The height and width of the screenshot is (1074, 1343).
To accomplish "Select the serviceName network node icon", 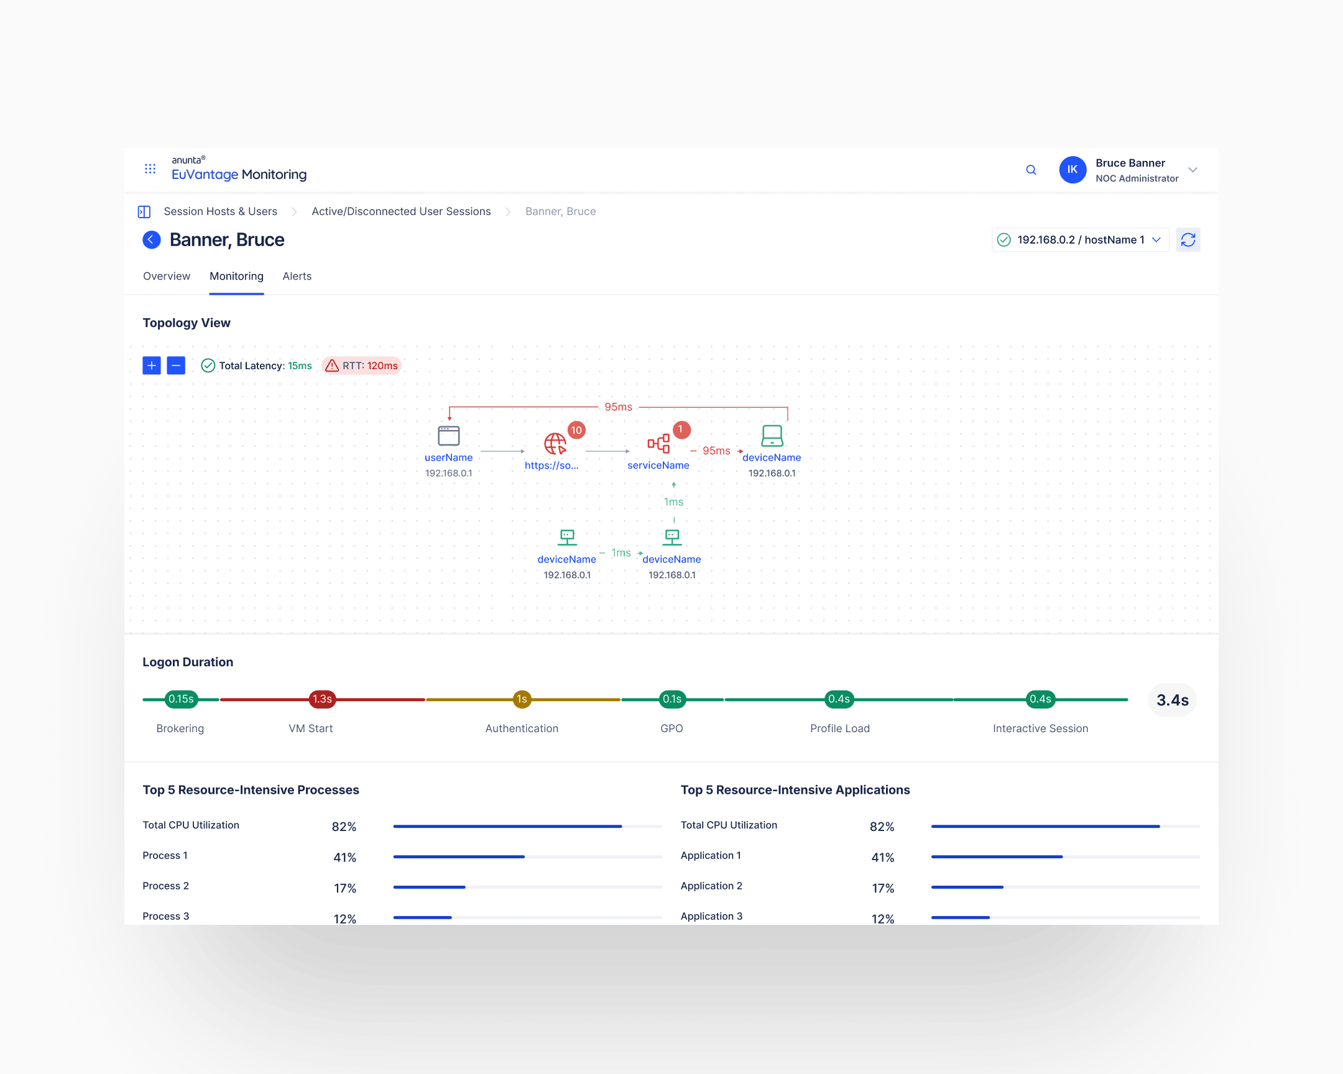I will 658,443.
